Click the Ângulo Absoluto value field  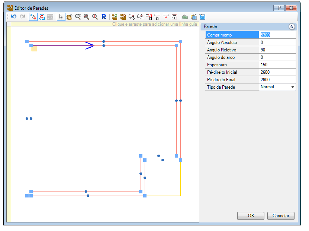pos(277,42)
